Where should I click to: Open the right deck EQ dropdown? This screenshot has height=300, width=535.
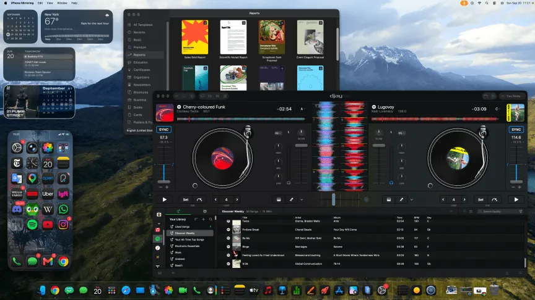[x=401, y=133]
